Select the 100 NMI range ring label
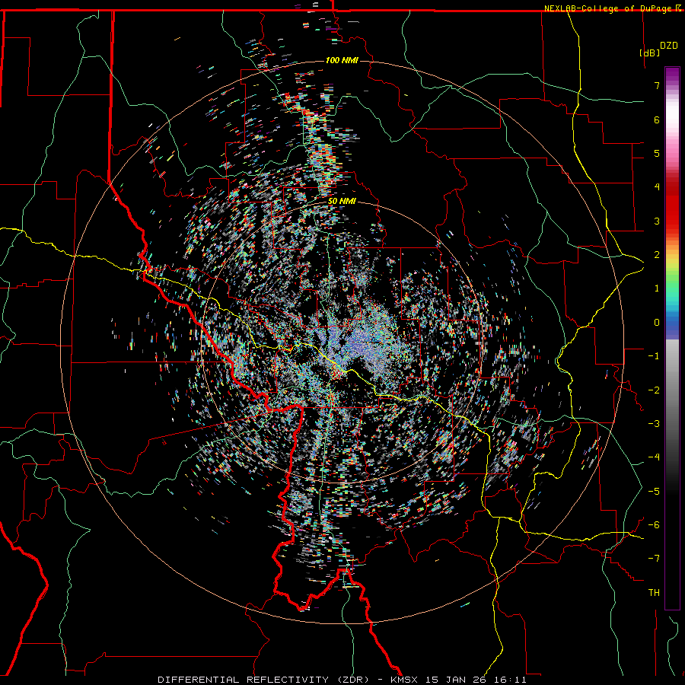The image size is (685, 685). pos(342,60)
